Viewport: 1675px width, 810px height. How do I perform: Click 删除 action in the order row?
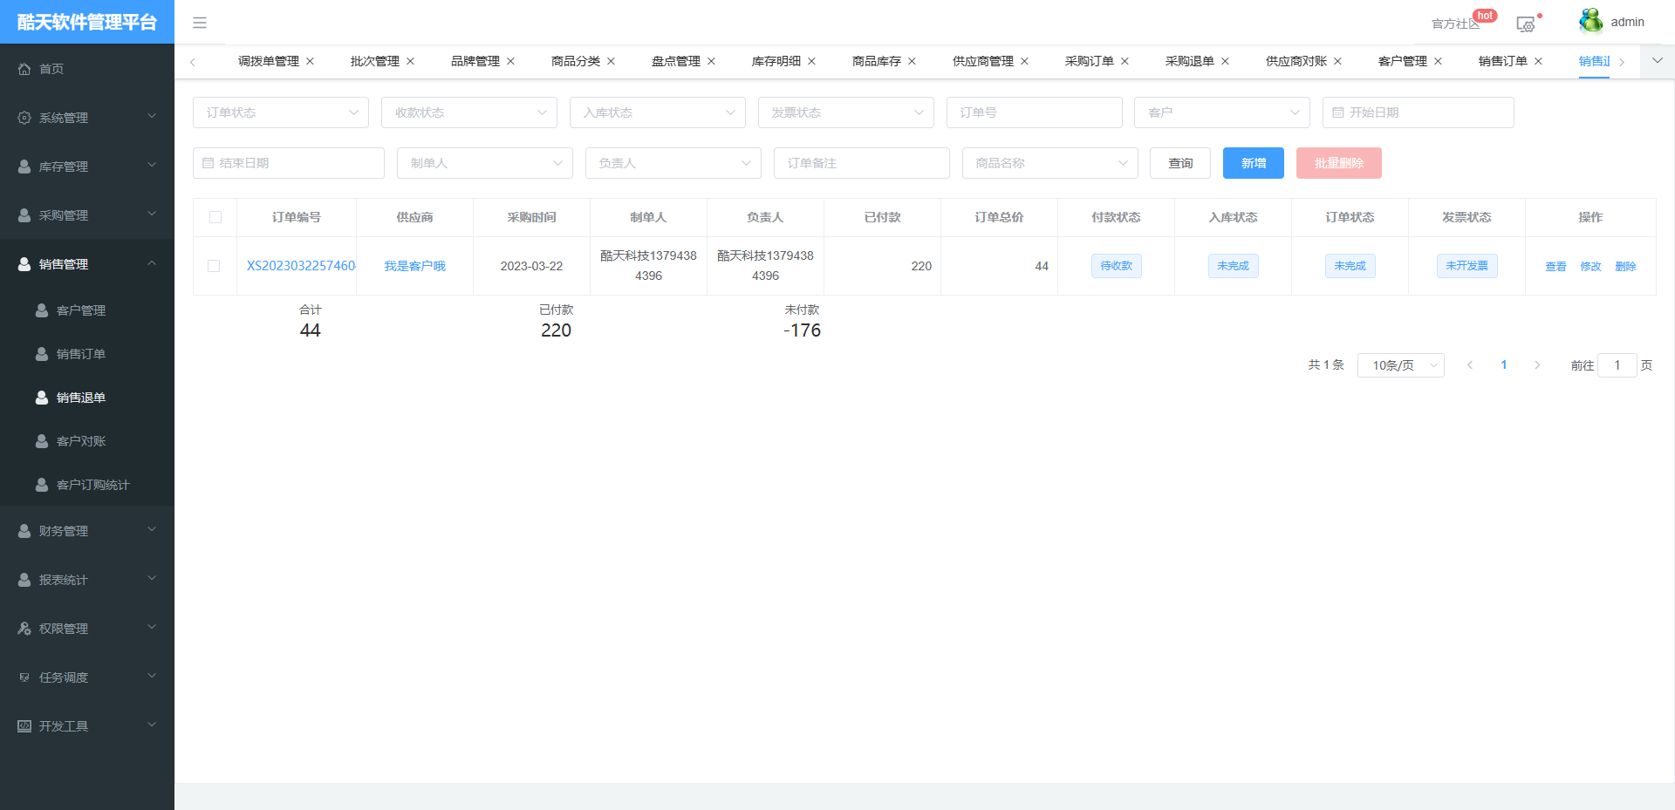click(1625, 267)
